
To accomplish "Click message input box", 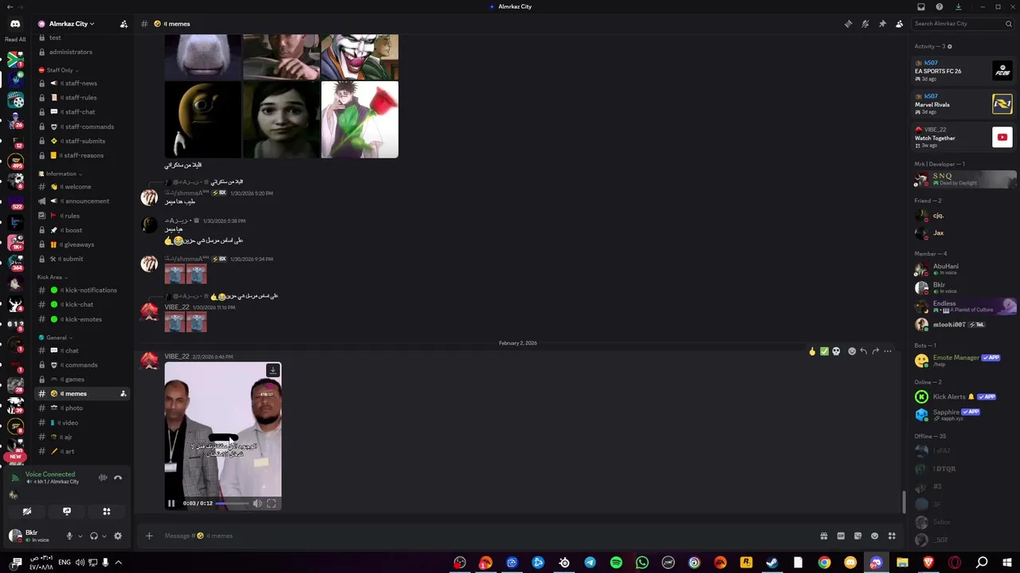I will (x=486, y=536).
